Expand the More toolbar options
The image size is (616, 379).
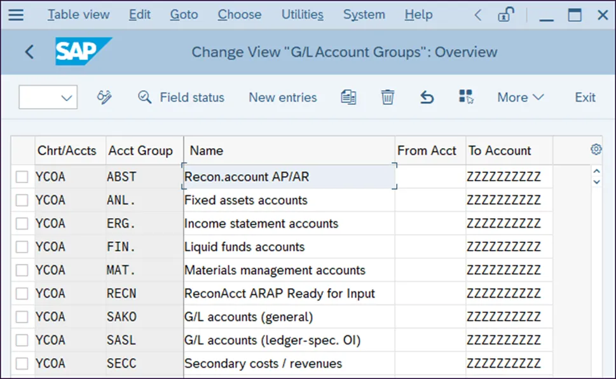tap(521, 97)
